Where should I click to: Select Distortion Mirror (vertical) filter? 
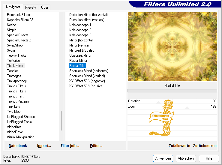coord(87,20)
